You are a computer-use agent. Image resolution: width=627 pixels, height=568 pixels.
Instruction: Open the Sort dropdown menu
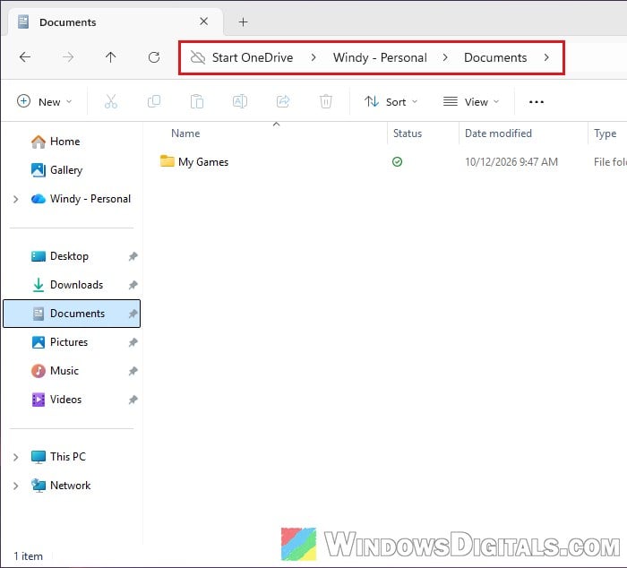(391, 101)
